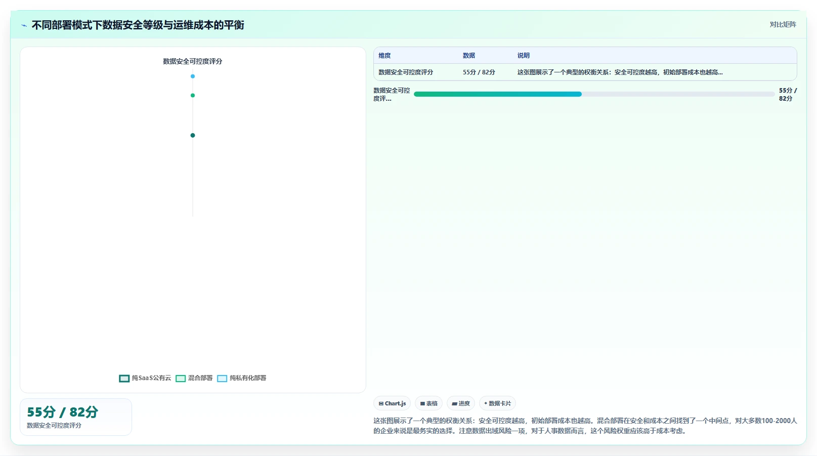Click the Chart.js tag button
The image size is (817, 456).
pyautogui.click(x=392, y=403)
